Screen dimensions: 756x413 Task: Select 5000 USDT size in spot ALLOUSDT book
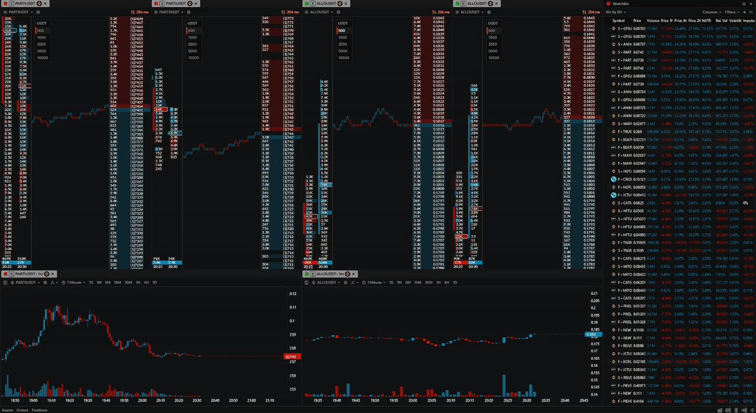click(494, 51)
